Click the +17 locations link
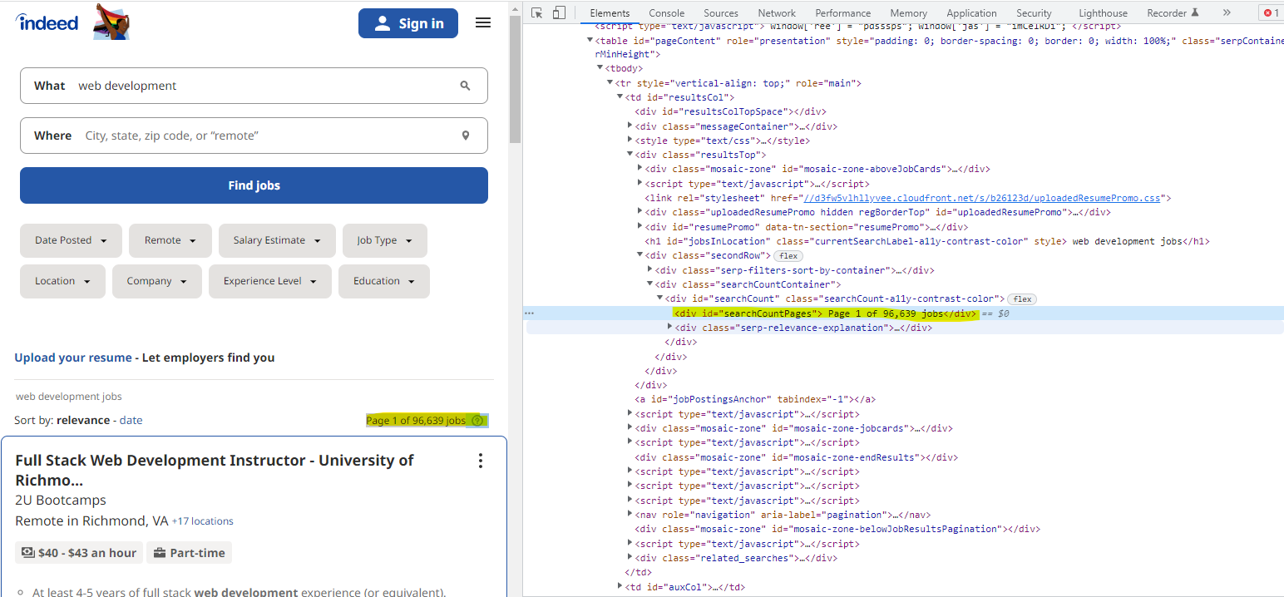Image resolution: width=1284 pixels, height=597 pixels. 202,521
